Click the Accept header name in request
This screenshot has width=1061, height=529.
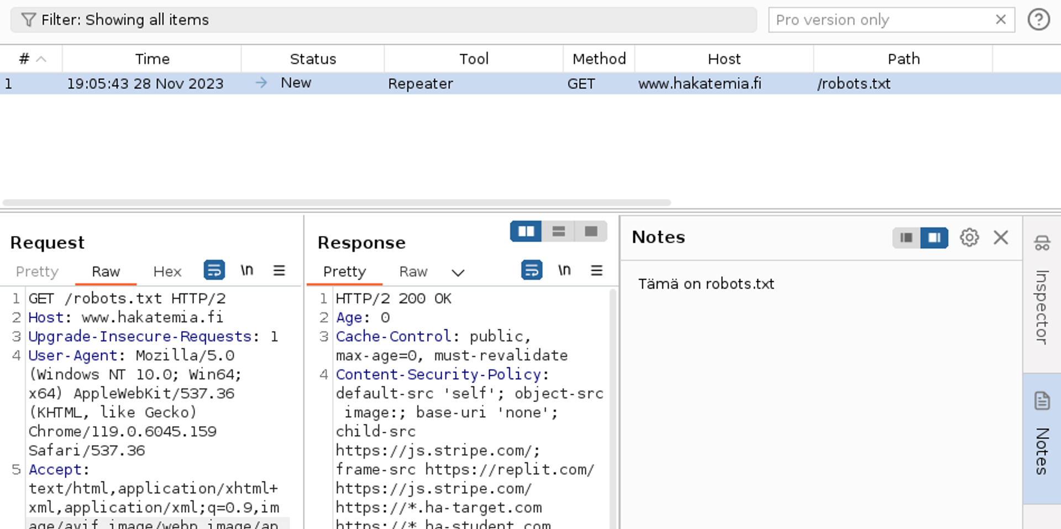55,469
